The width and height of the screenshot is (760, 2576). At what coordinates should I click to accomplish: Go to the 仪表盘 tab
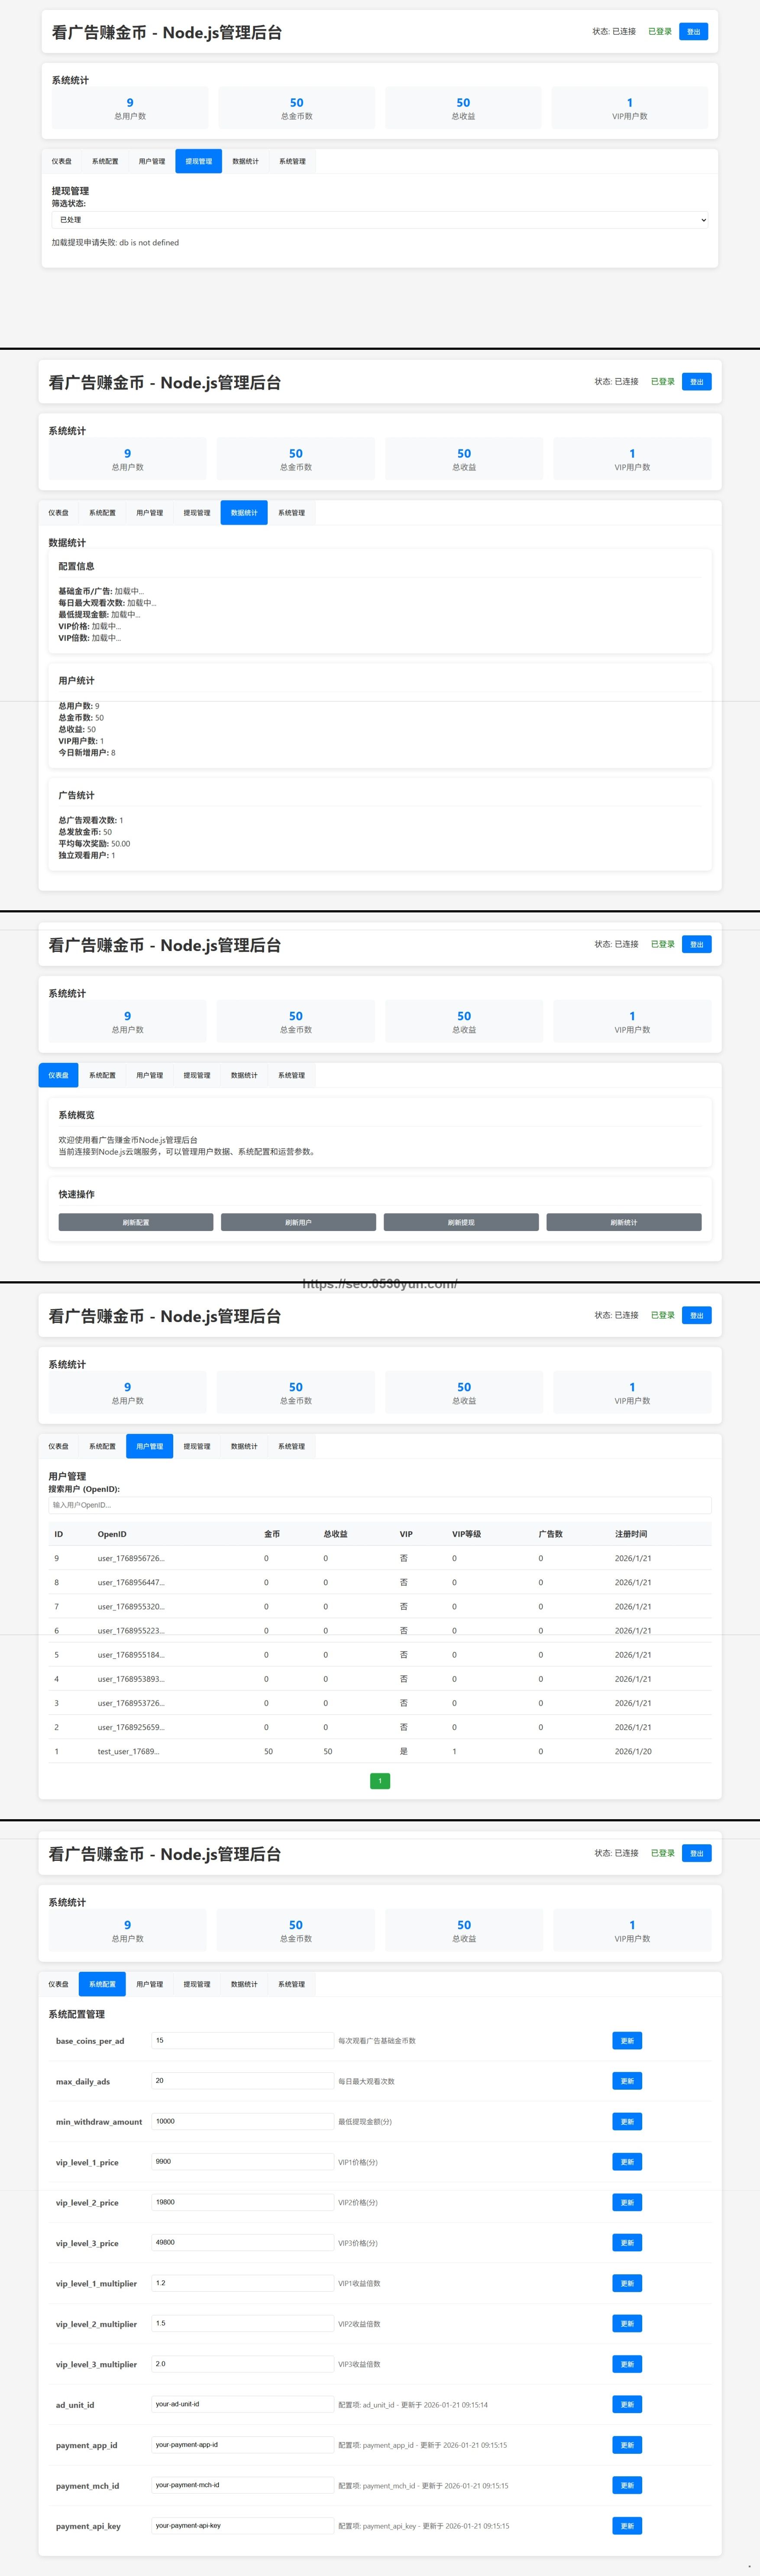pyautogui.click(x=58, y=1074)
